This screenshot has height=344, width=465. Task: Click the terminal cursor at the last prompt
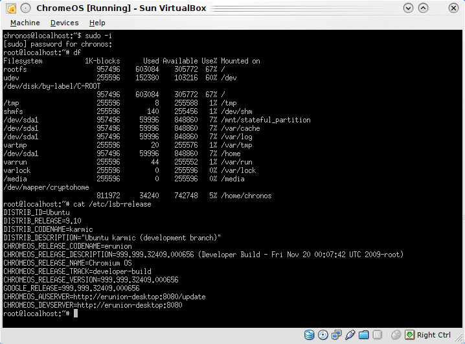[x=76, y=314]
